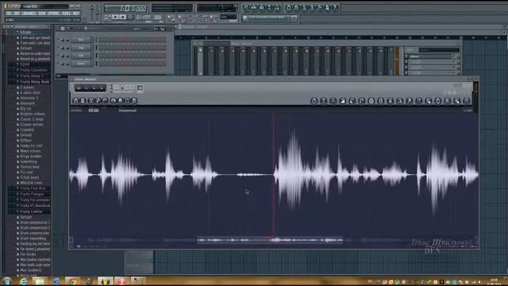Click the Hat channel button

pos(81,56)
